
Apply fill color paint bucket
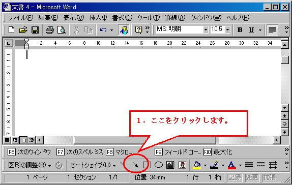(x=197, y=165)
